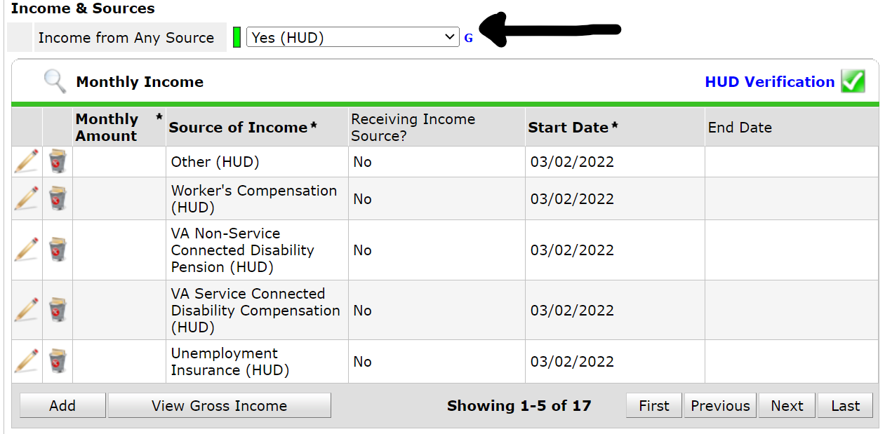
Task: Click the G indicator beside the dropdown
Action: tap(468, 38)
